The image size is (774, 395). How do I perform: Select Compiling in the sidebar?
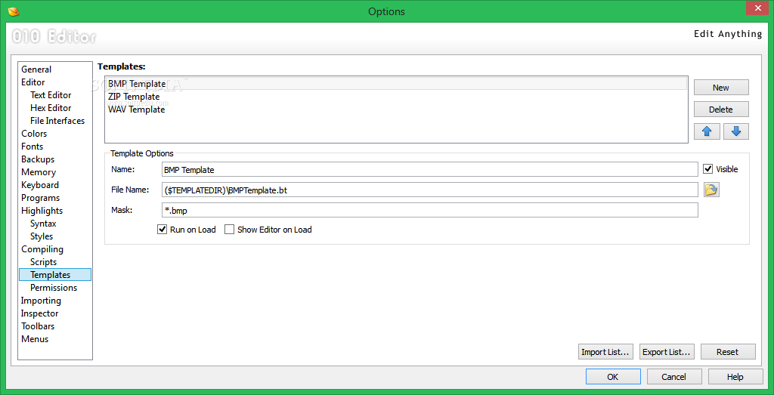(42, 249)
